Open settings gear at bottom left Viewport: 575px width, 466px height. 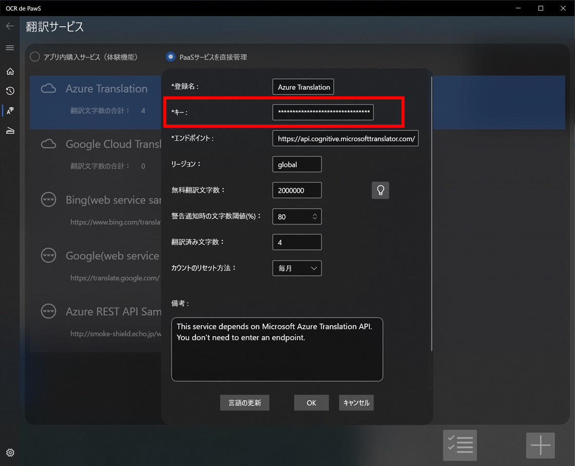10,452
